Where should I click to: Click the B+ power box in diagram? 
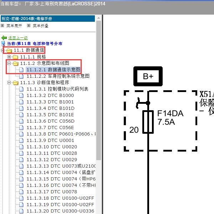tap(148, 76)
